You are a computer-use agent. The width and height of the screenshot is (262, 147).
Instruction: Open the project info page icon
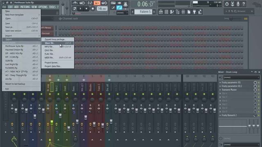[189, 12]
